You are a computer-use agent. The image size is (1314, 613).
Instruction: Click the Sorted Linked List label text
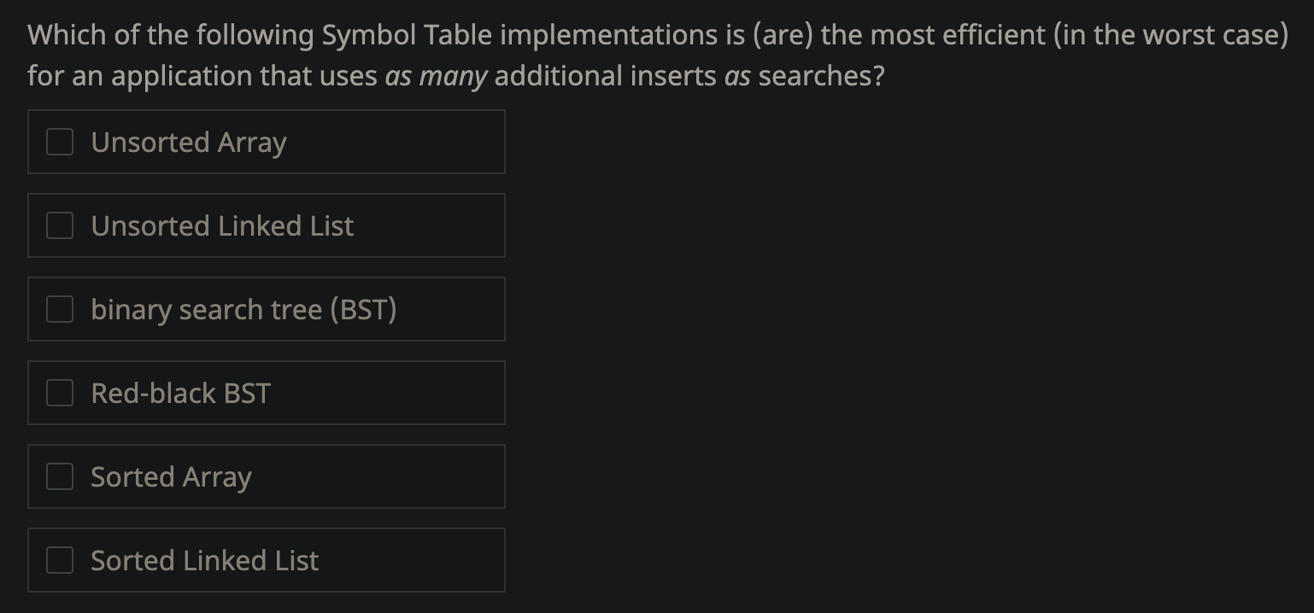pyautogui.click(x=204, y=560)
